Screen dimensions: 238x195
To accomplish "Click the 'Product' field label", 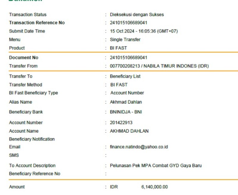I will 17,48.
